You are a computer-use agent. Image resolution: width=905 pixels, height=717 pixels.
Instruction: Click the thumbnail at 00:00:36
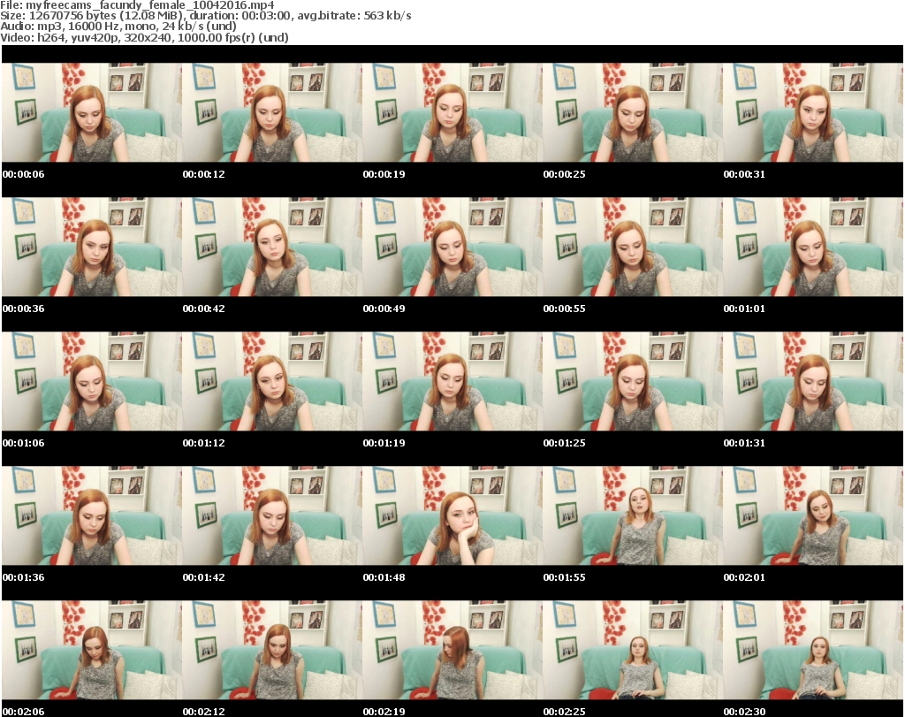tap(91, 247)
